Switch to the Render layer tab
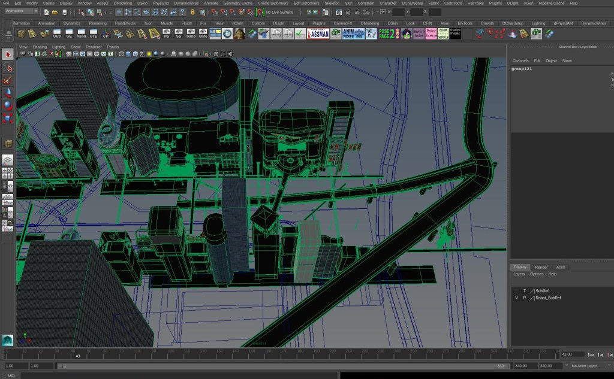This screenshot has width=614, height=379. pos(541,267)
